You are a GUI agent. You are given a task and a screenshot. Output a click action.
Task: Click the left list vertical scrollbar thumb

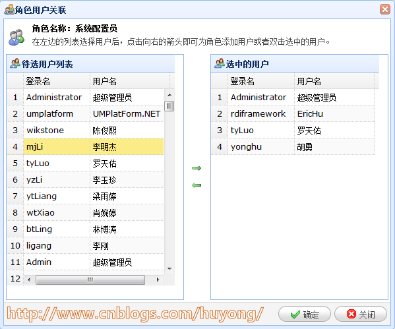(169, 106)
